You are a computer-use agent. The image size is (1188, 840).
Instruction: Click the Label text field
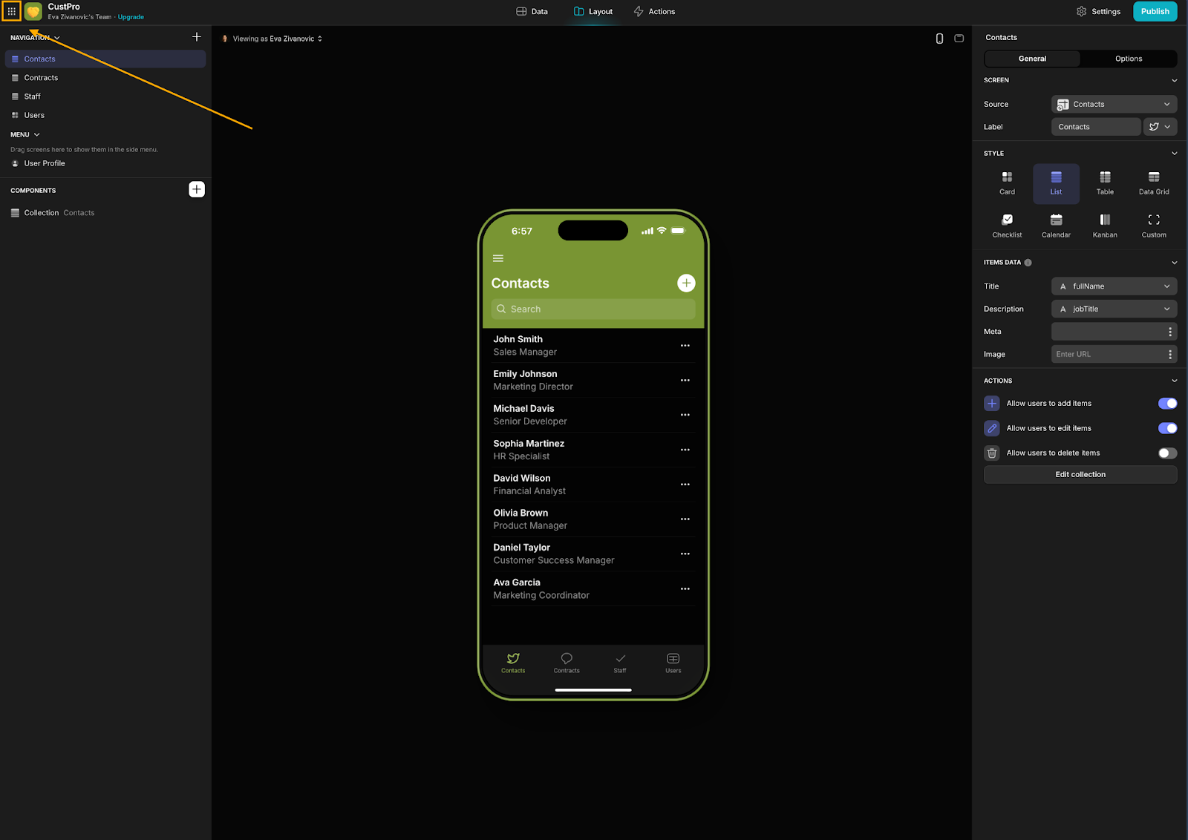click(x=1096, y=127)
